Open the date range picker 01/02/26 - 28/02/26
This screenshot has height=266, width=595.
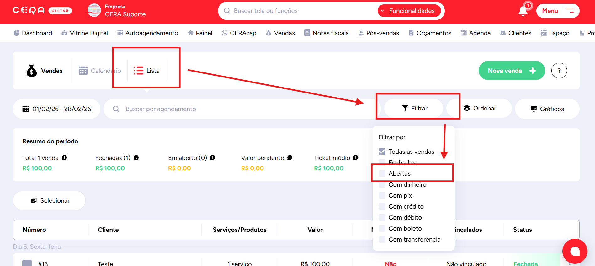click(x=57, y=109)
